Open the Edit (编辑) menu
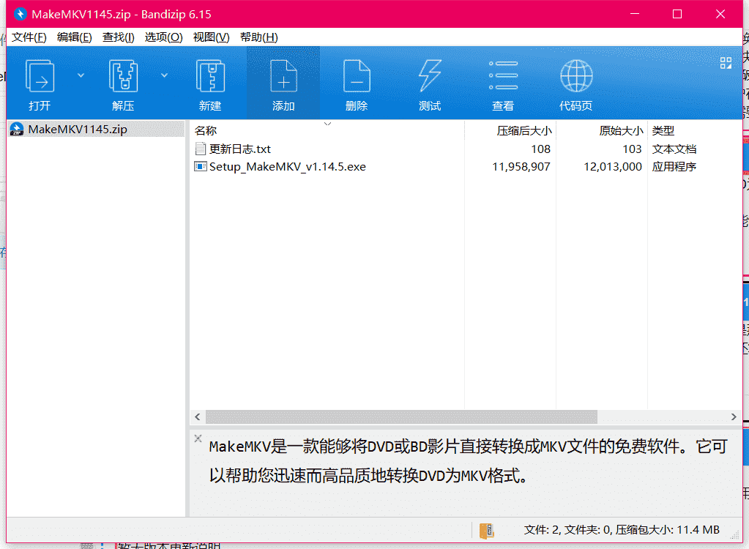The height and width of the screenshot is (549, 749). [75, 37]
